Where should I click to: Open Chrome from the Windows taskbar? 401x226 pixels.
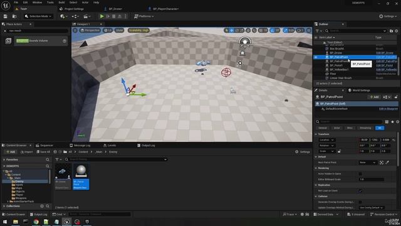click(x=36, y=222)
